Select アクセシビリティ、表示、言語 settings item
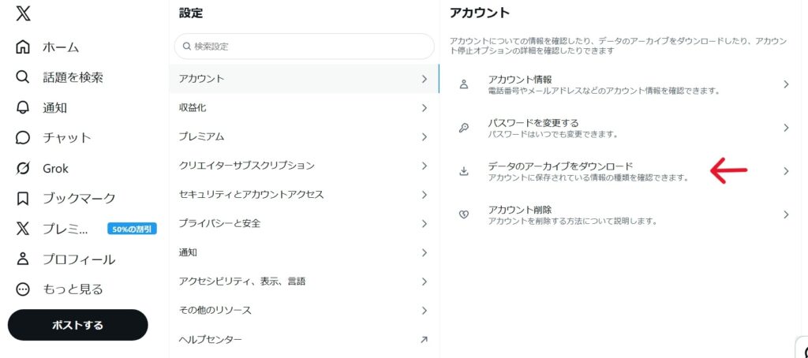Viewport: 808px width, 358px height. click(241, 282)
